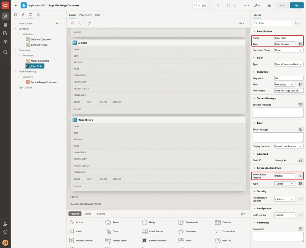Click the Oracle APEX home logo
This screenshot has width=306, height=248.
tap(5, 5)
